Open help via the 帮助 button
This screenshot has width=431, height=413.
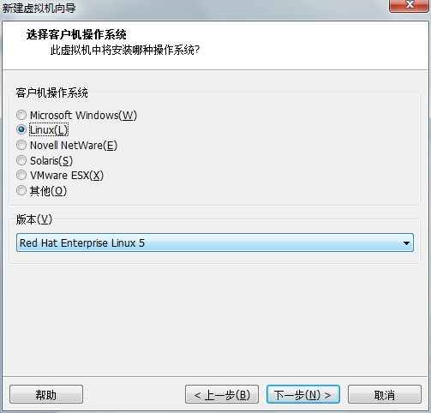(46, 394)
